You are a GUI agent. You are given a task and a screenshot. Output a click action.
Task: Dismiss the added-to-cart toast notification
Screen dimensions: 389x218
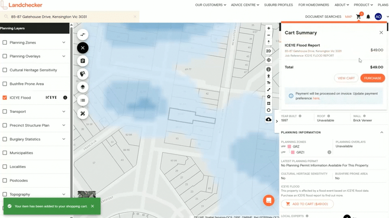(92, 206)
